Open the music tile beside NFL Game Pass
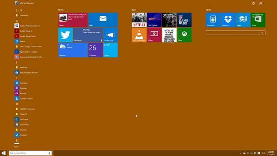Image resolution: width=277 pixels, height=156 pixels. tap(169, 20)
